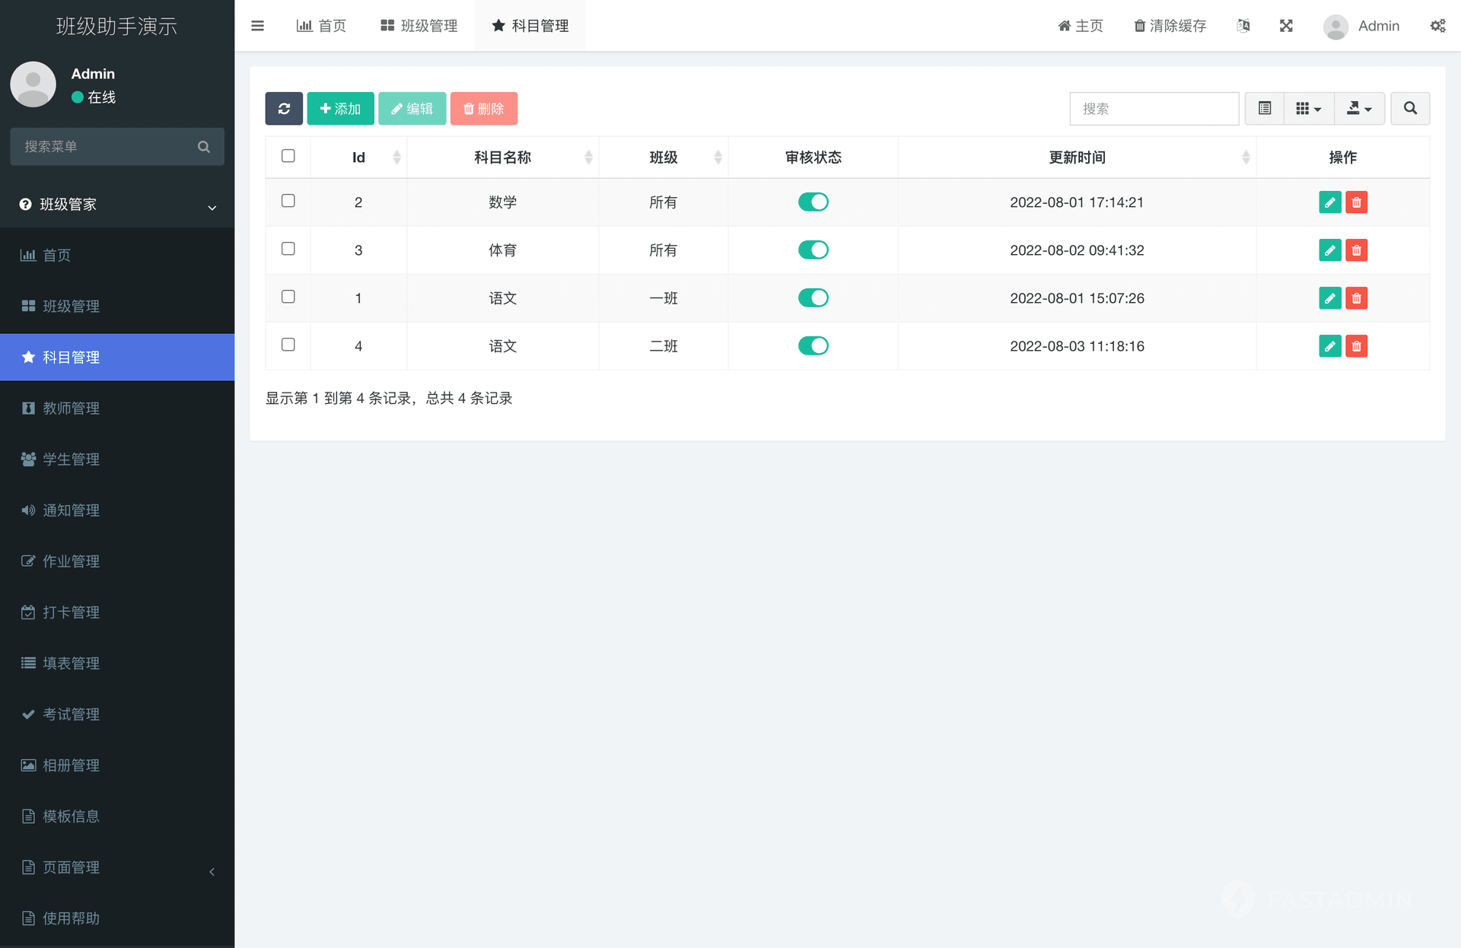Click the fullscreen expand icon
The height and width of the screenshot is (948, 1461).
coord(1286,26)
